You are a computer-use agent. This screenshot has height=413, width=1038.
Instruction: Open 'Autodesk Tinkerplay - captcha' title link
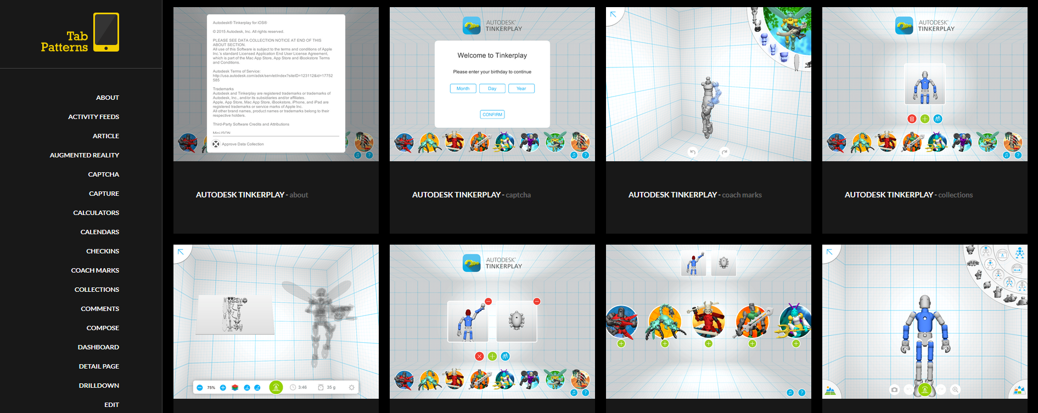472,195
